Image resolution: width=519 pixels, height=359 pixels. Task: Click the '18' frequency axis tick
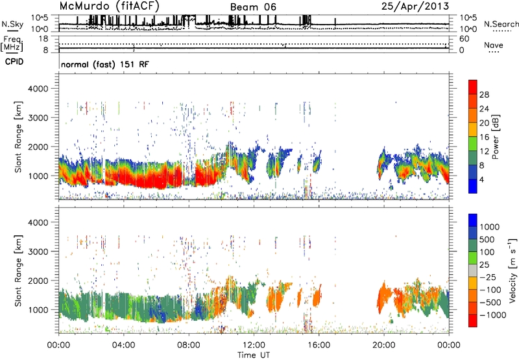tap(43, 39)
